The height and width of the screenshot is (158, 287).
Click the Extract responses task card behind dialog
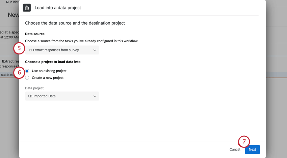pyautogui.click(x=9, y=64)
